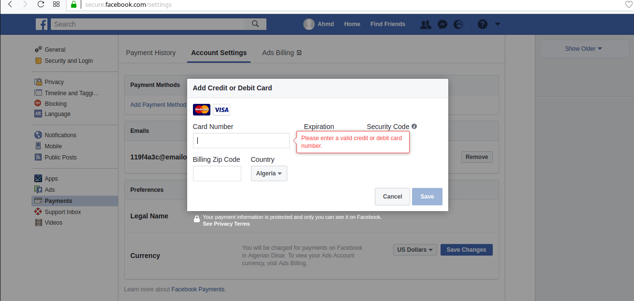Expand the Show Older dropdown

coord(584,49)
